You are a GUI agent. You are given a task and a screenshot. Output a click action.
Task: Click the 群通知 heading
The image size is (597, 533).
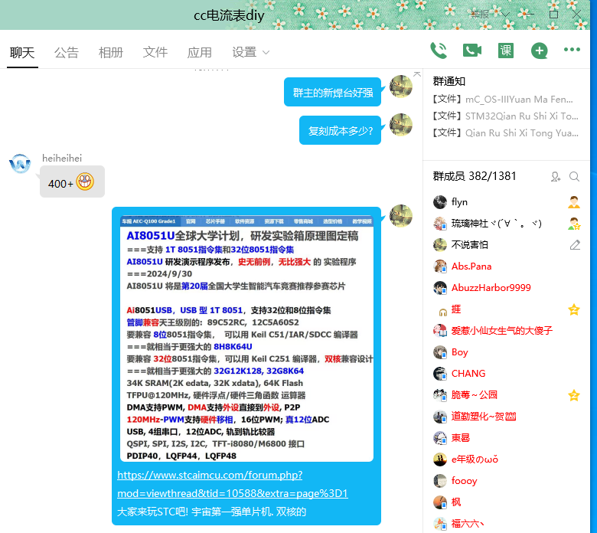(449, 81)
